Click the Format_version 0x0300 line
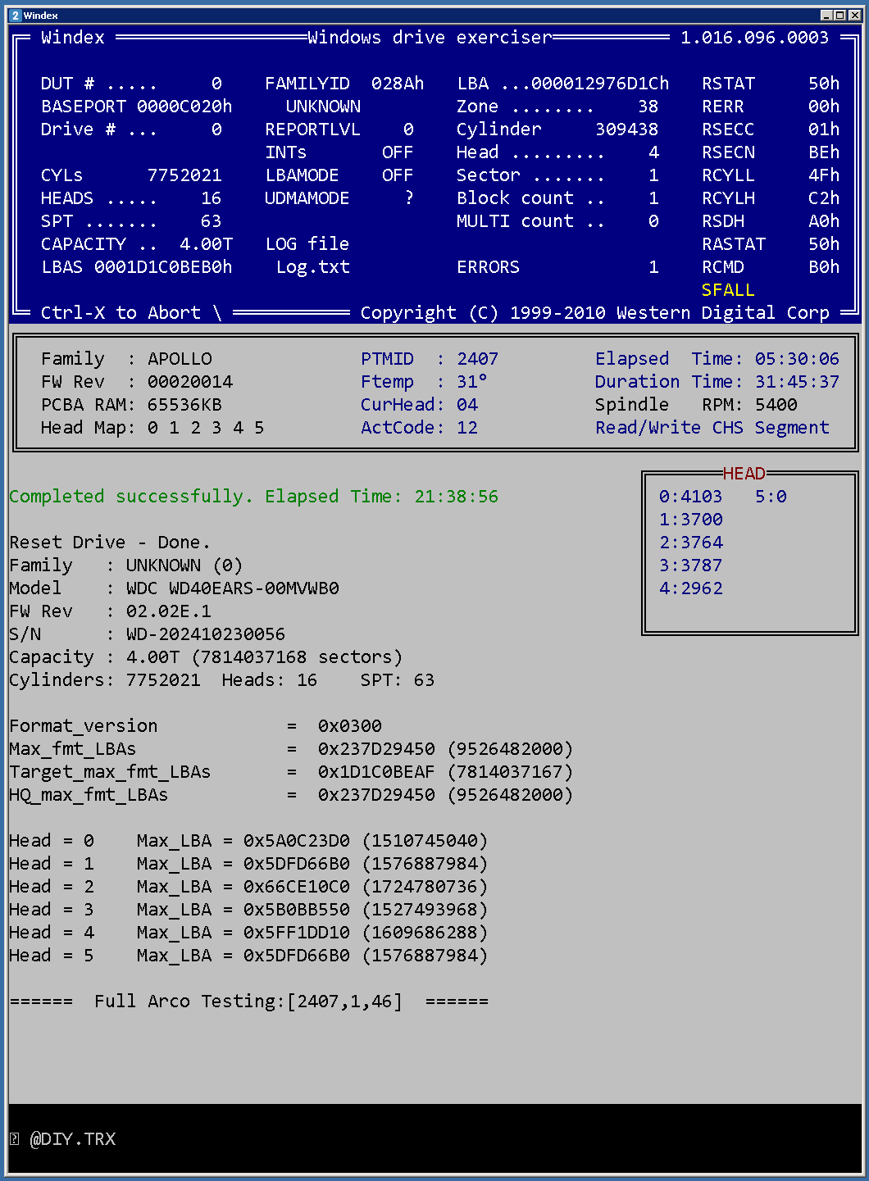Image resolution: width=869 pixels, height=1181 pixels. tap(195, 726)
